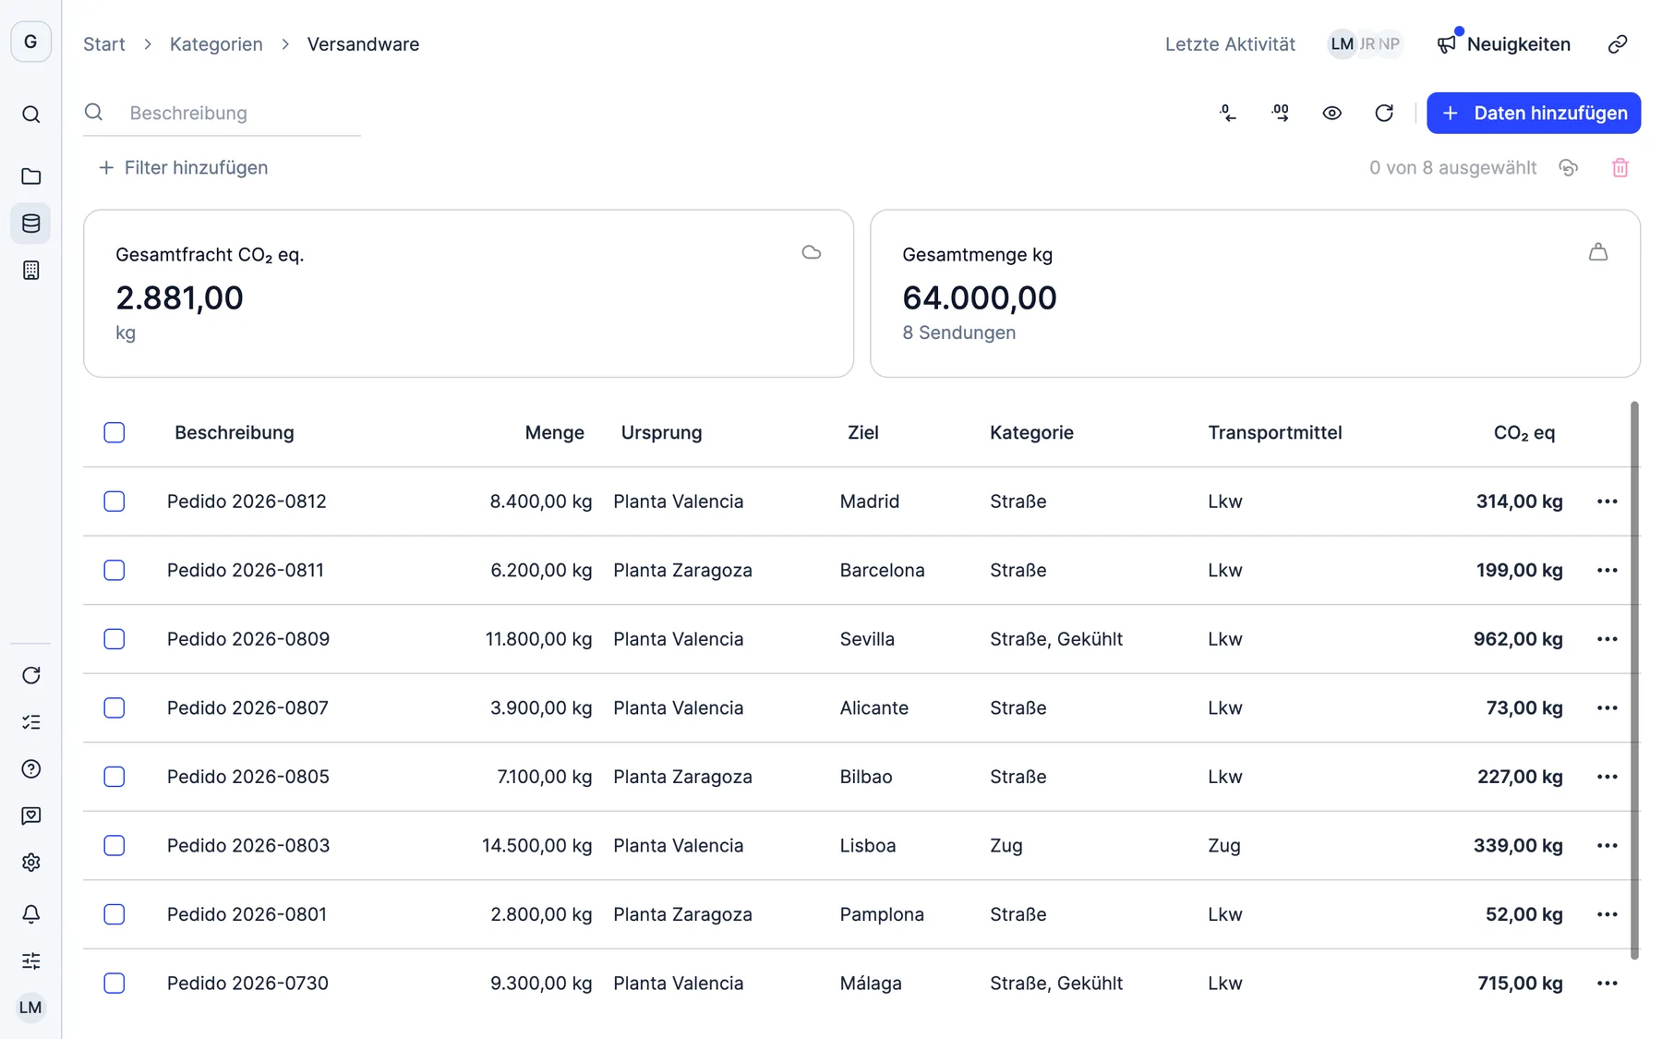Check the box for Pedido 2026-0812
The width and height of the screenshot is (1662, 1039).
point(114,501)
